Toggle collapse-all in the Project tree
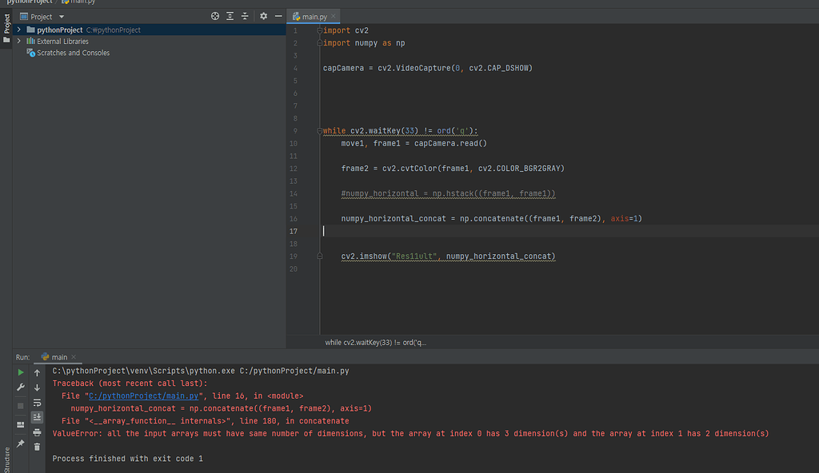Screen dimensions: 819x473 coord(245,15)
